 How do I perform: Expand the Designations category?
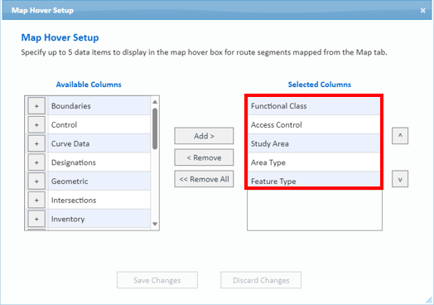36,162
